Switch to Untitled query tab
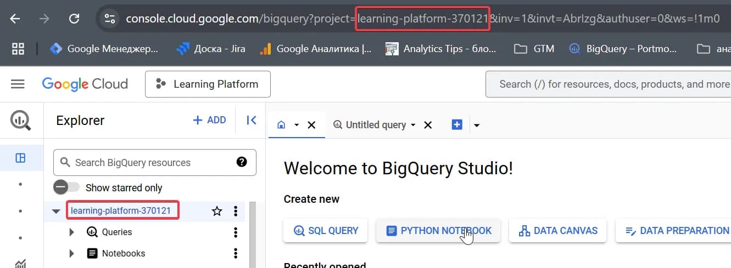Viewport: 731px width, 268px height. [x=370, y=125]
